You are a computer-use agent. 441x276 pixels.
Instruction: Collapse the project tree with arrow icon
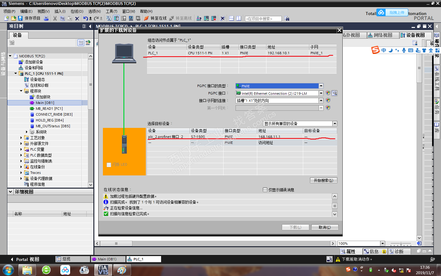[90, 26]
